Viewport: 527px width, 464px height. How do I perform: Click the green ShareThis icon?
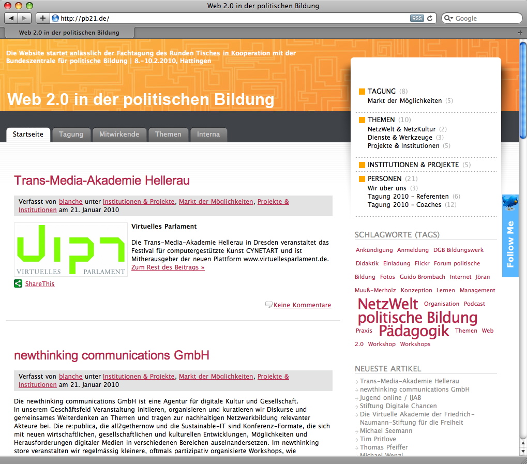(x=18, y=283)
